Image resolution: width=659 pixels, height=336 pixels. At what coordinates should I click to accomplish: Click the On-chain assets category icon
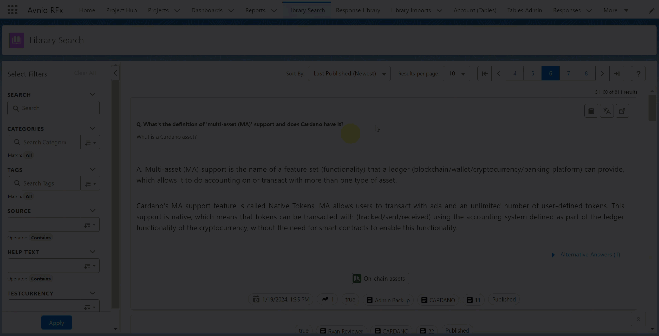[357, 278]
